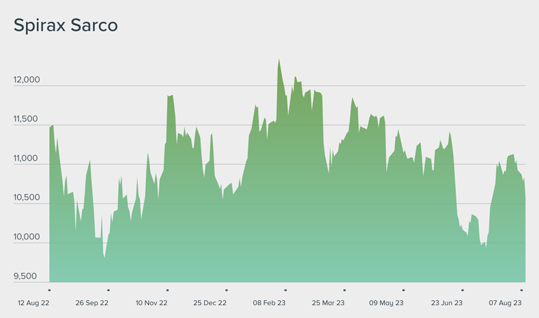
Task: Select the 07 Aug 23 date label
Action: click(506, 302)
